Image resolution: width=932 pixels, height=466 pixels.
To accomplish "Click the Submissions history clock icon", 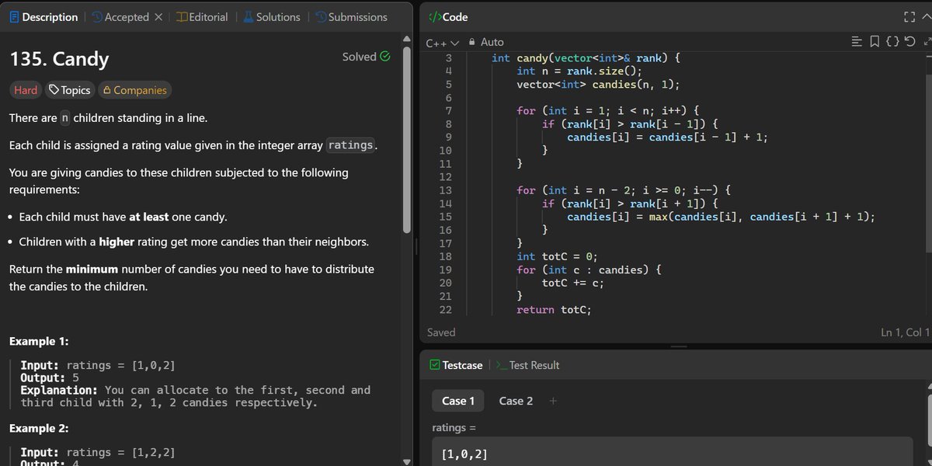I will pos(320,17).
